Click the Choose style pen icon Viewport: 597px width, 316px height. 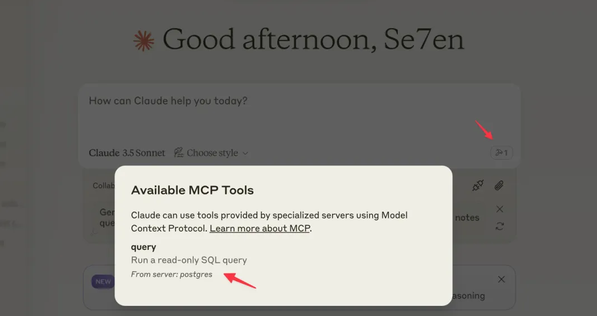pyautogui.click(x=178, y=152)
